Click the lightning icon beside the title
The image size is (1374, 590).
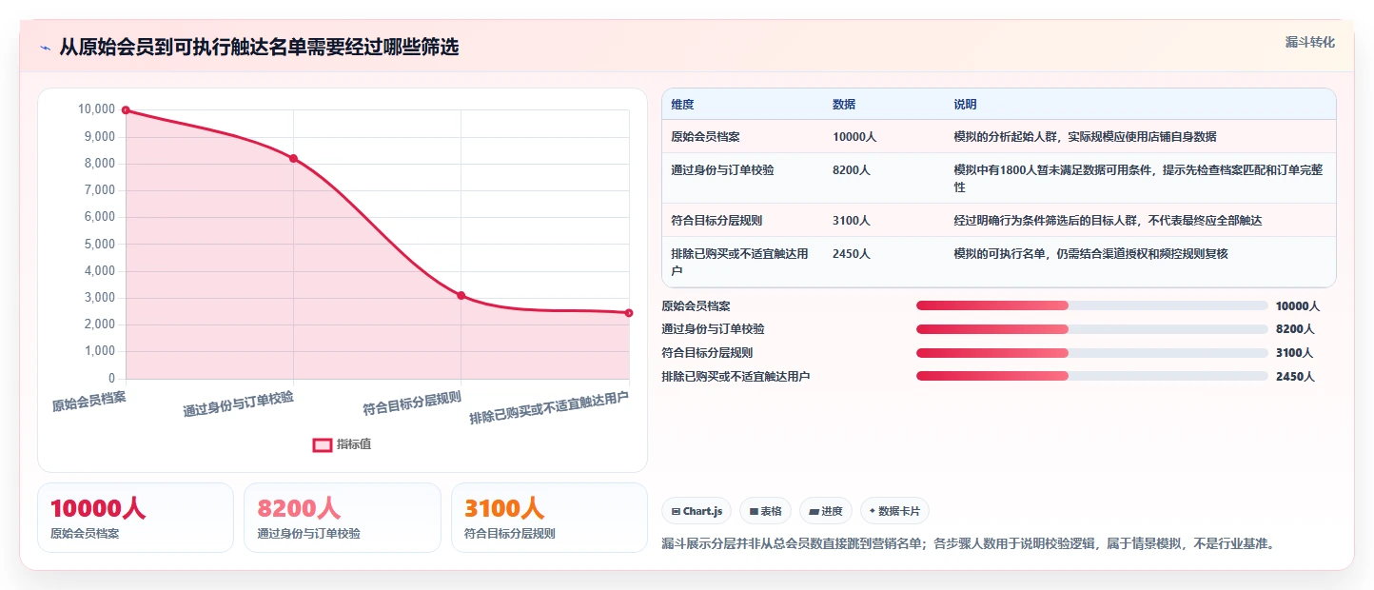pyautogui.click(x=45, y=48)
